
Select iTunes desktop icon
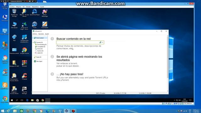(x=35, y=25)
